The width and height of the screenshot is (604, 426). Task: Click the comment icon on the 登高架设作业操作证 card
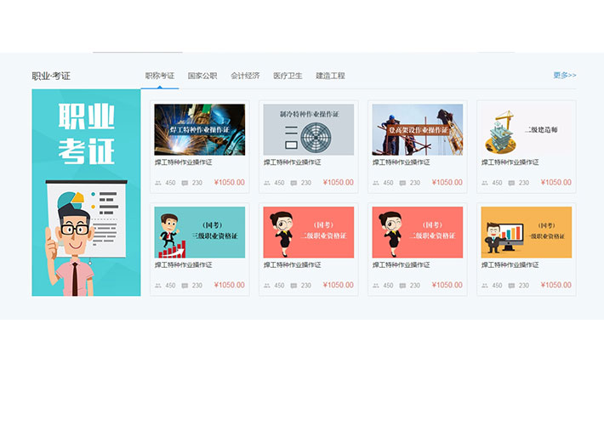pos(403,183)
